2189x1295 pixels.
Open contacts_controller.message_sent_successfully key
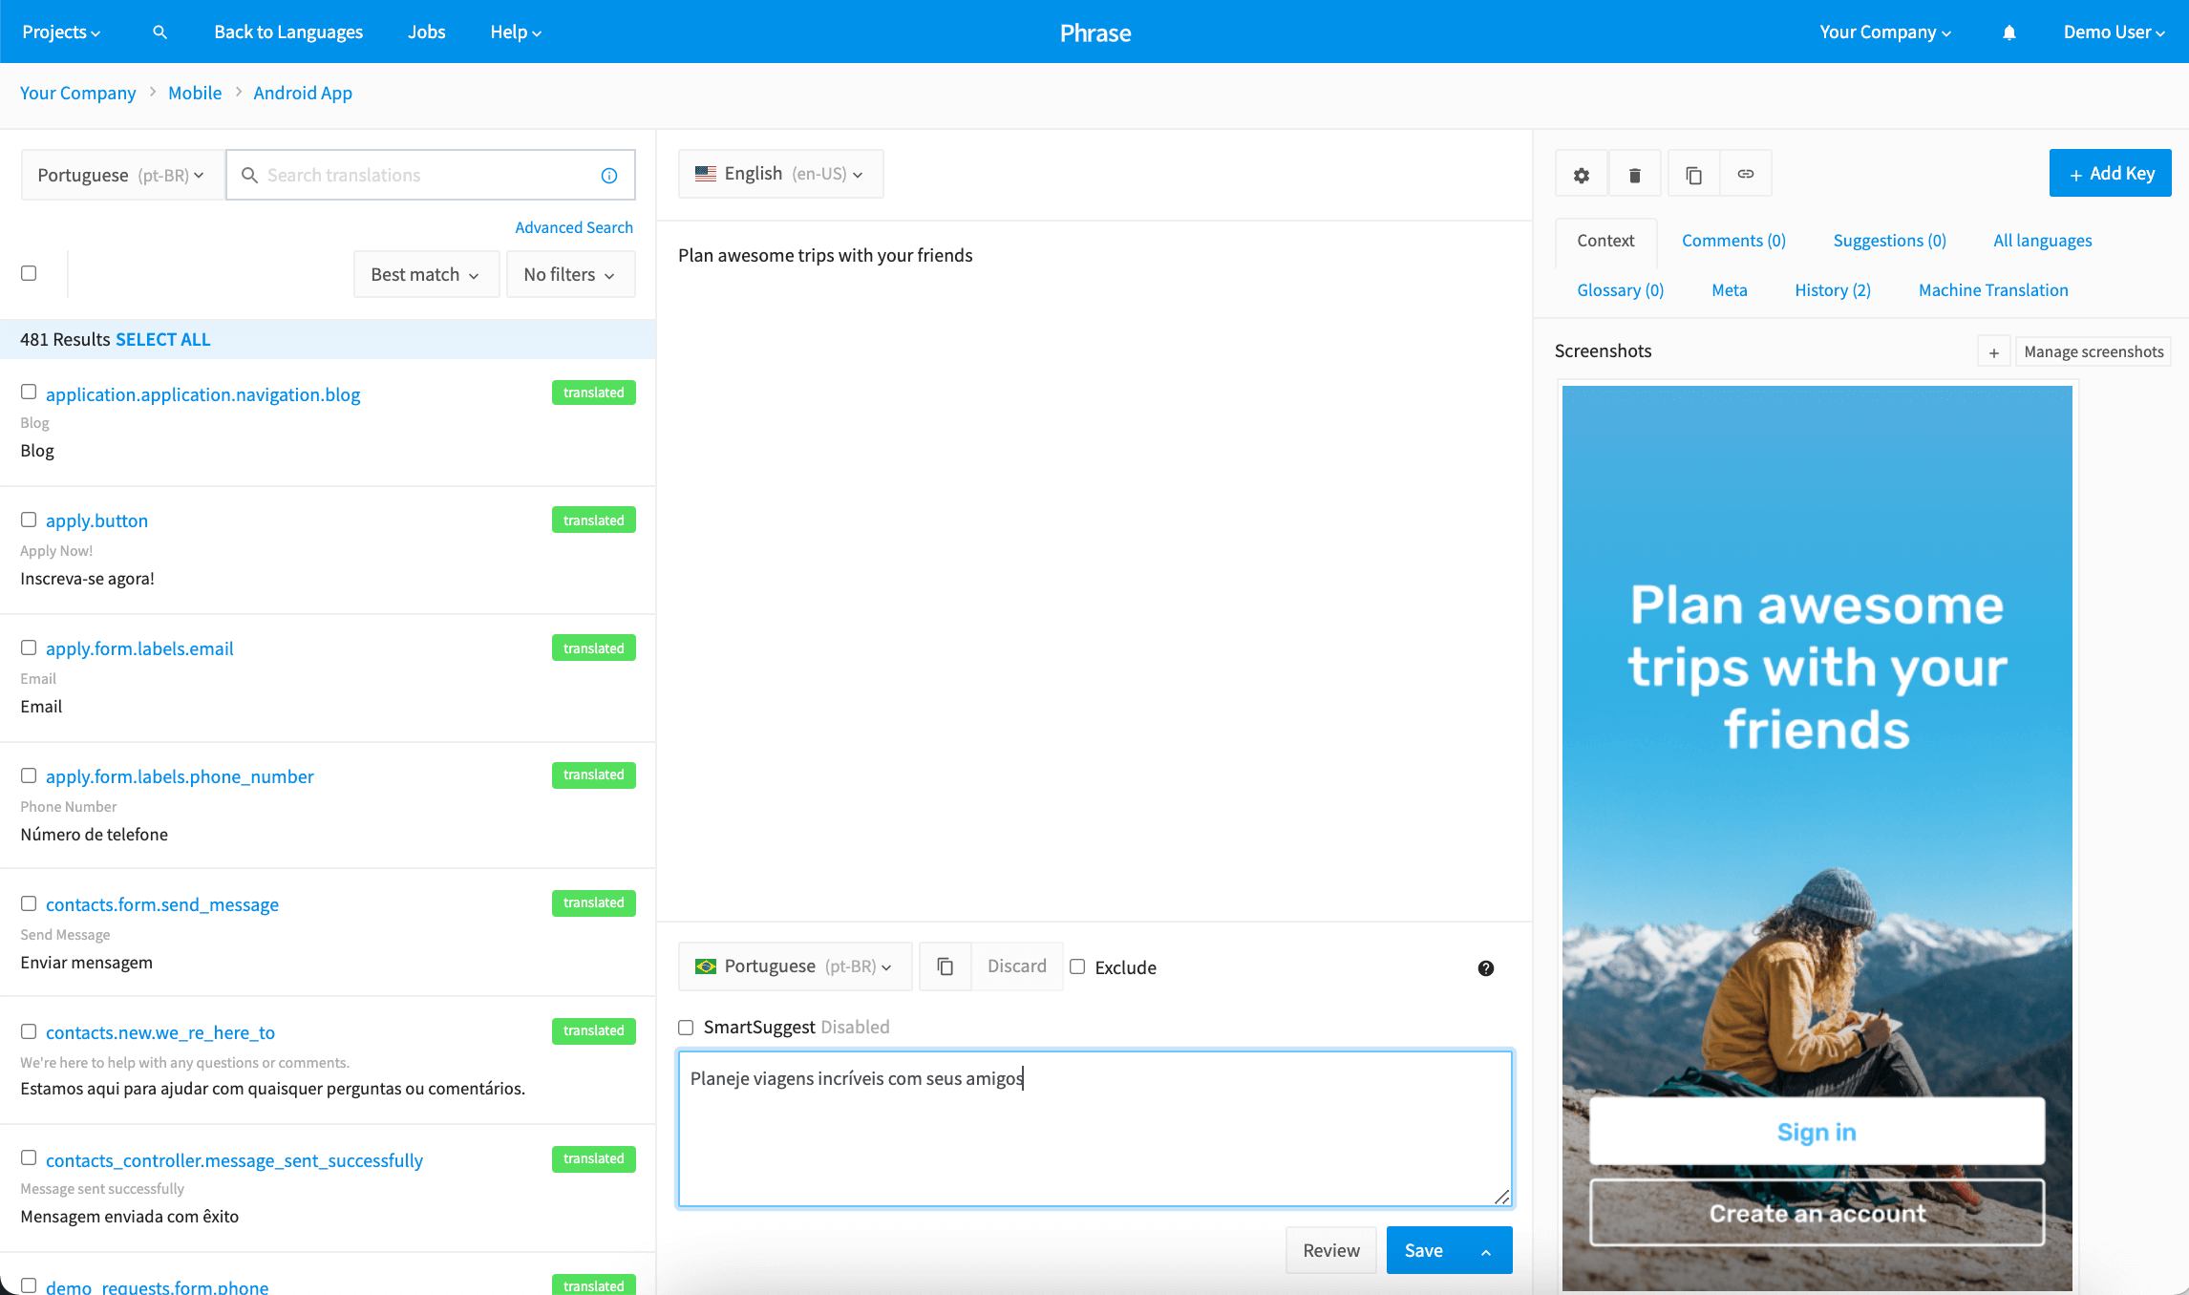(x=234, y=1161)
